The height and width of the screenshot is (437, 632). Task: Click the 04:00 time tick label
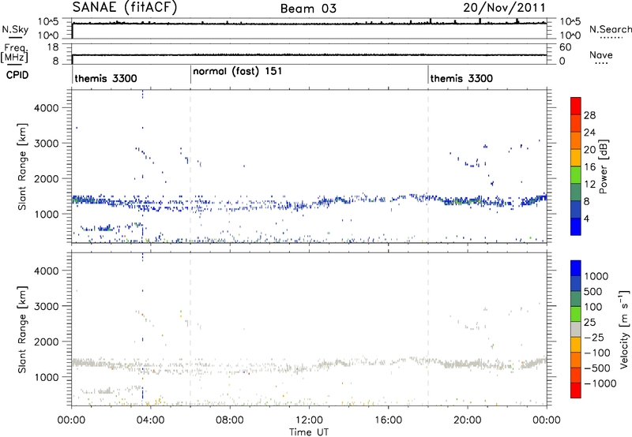(151, 420)
